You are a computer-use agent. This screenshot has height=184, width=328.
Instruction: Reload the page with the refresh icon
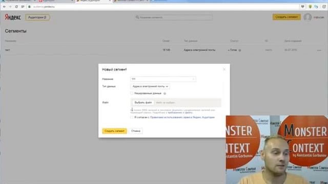tap(16, 7)
